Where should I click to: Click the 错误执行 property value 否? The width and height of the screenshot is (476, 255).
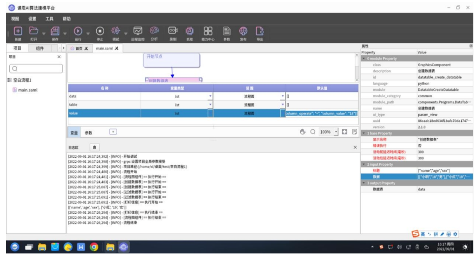point(444,146)
